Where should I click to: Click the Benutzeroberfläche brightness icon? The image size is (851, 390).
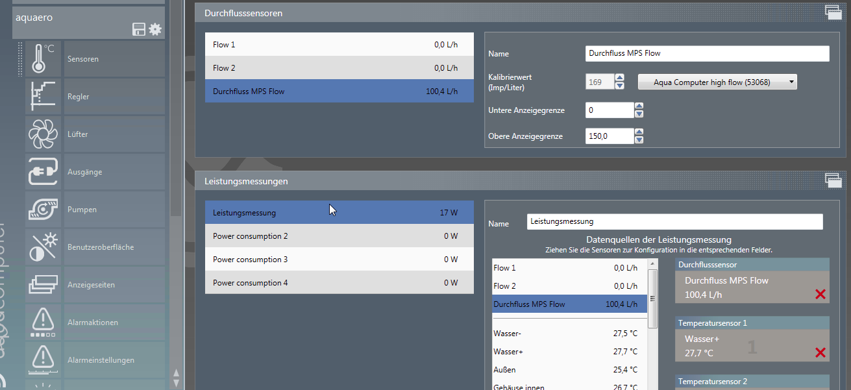(43, 247)
